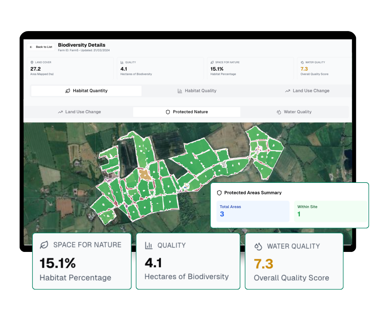Select the Total Areas tile
Screen dimensions: 374x311
pyautogui.click(x=253, y=211)
